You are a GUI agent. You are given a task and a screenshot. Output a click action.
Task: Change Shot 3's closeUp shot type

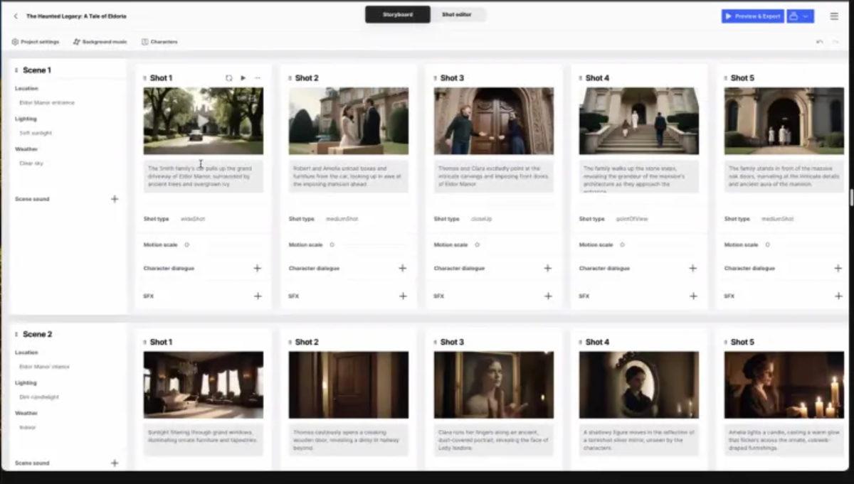[x=483, y=219]
